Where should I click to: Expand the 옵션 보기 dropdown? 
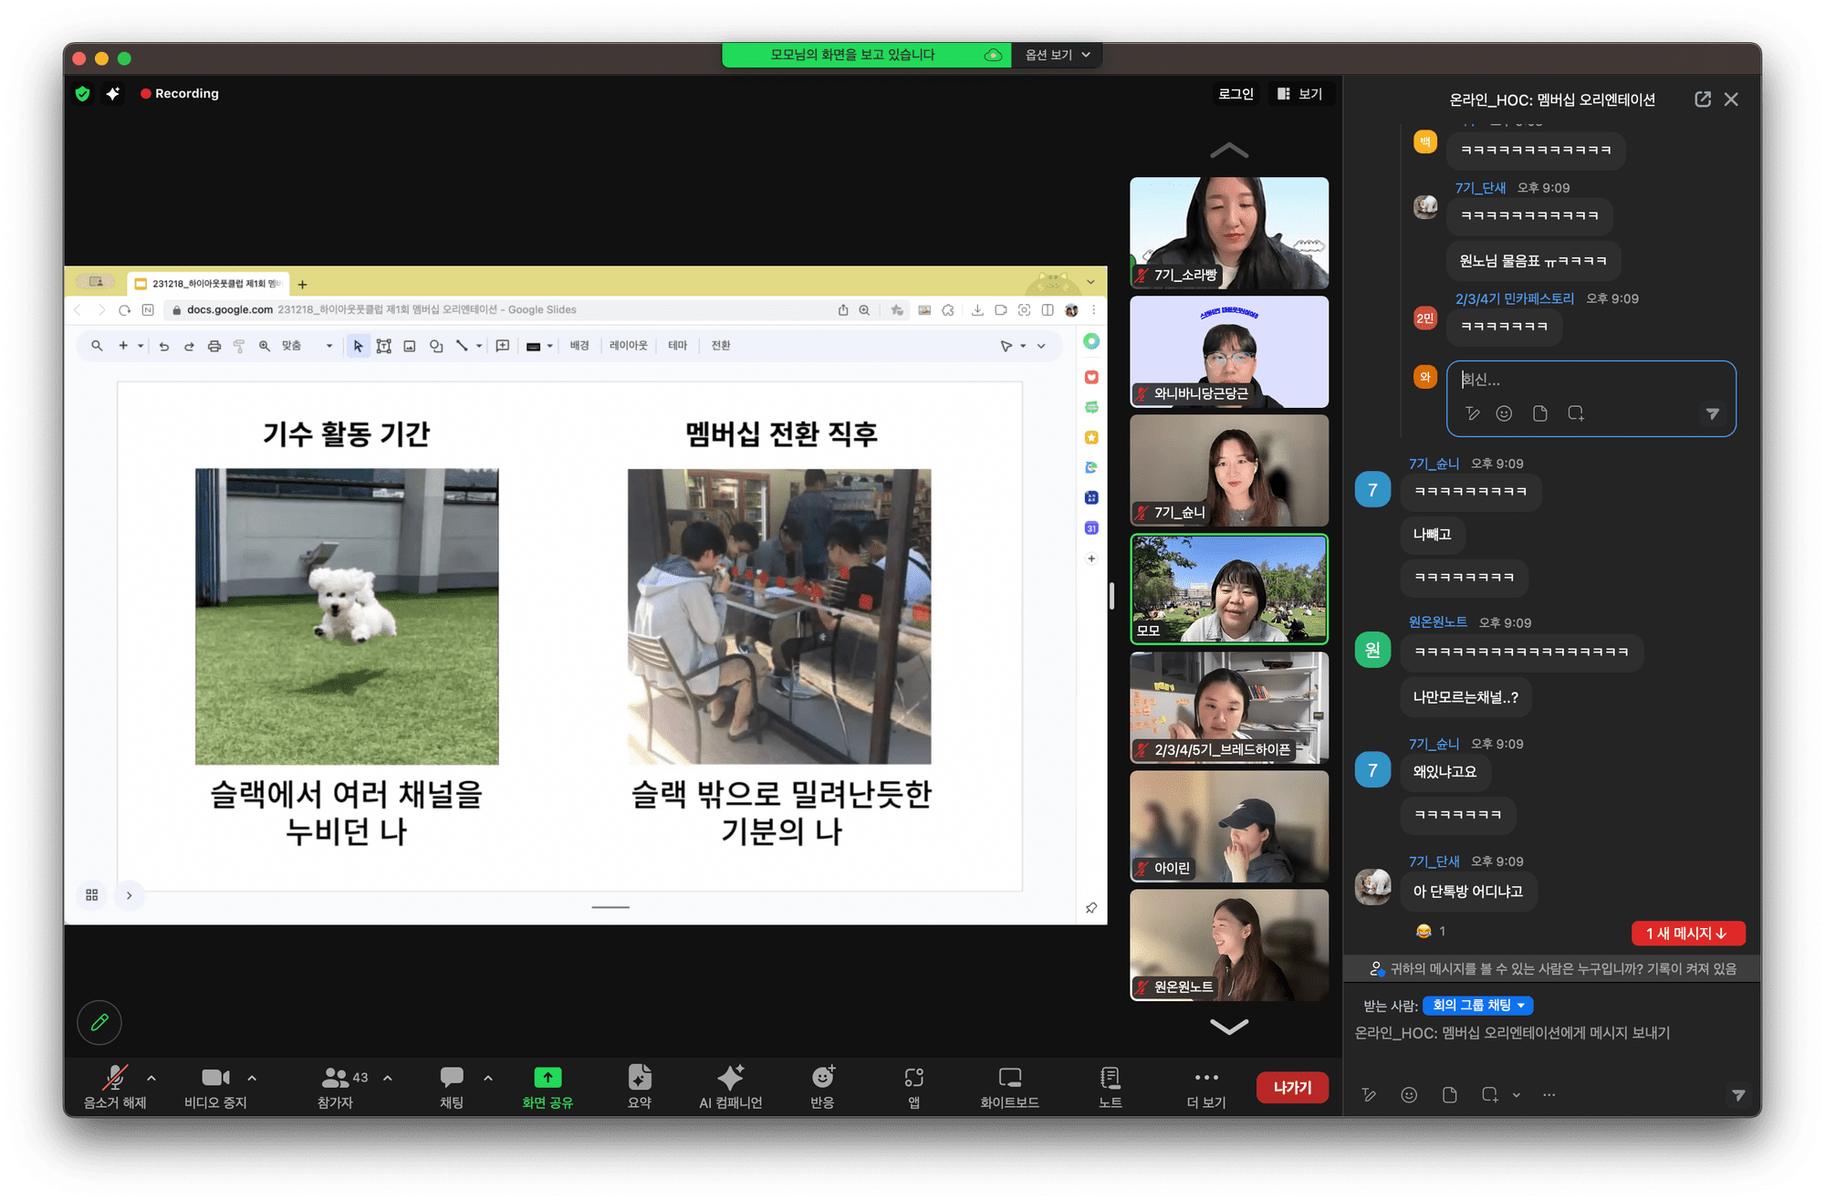pyautogui.click(x=1058, y=55)
